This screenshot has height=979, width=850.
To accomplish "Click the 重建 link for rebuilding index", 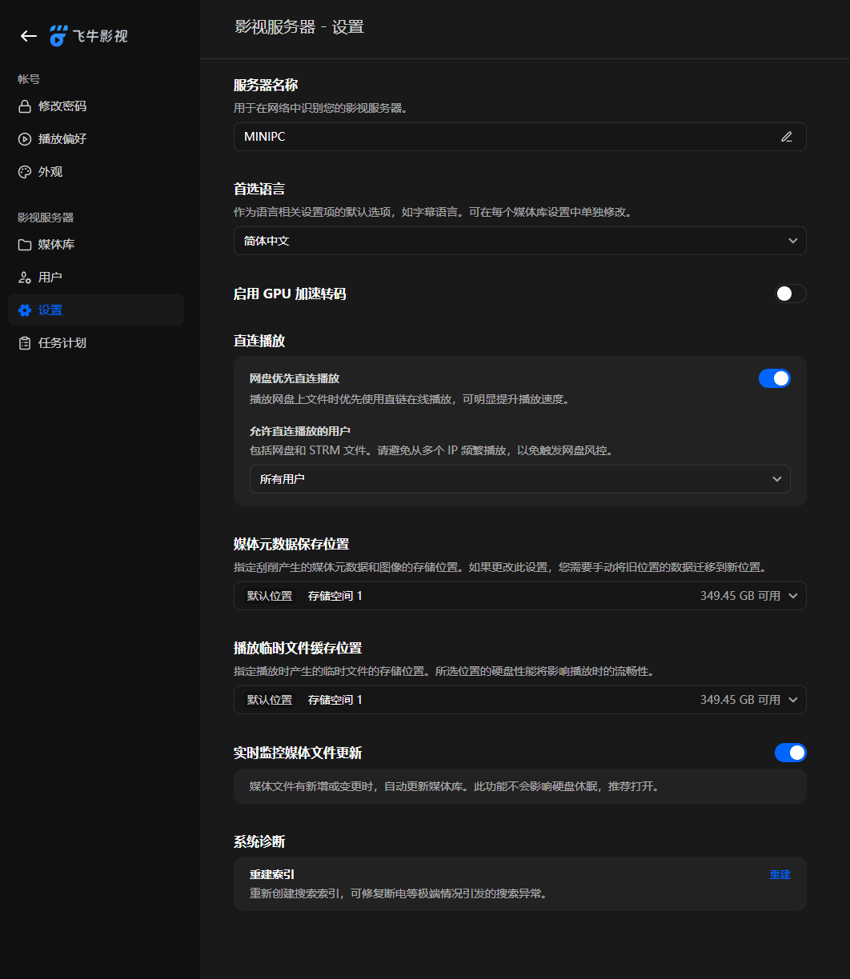I will click(x=780, y=875).
